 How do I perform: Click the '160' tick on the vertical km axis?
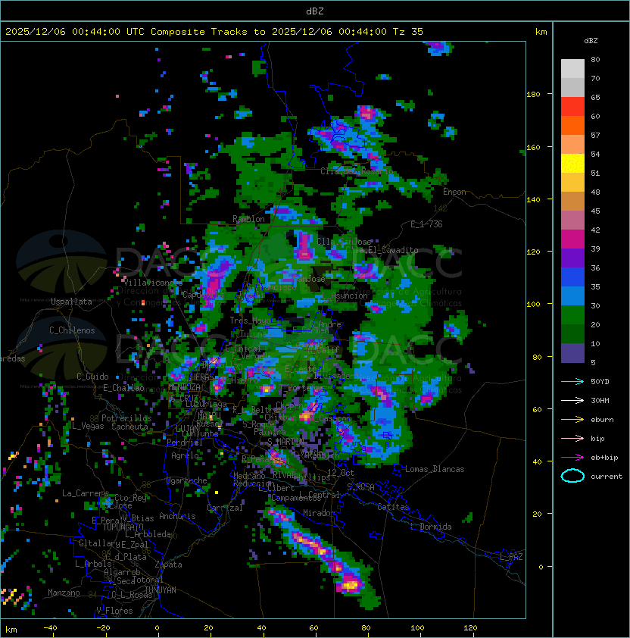(533, 147)
